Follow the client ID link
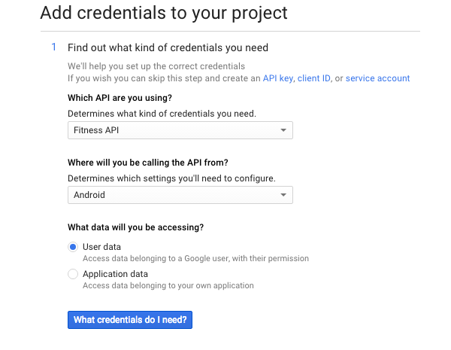Screen dimensions: 451x350 (315, 78)
